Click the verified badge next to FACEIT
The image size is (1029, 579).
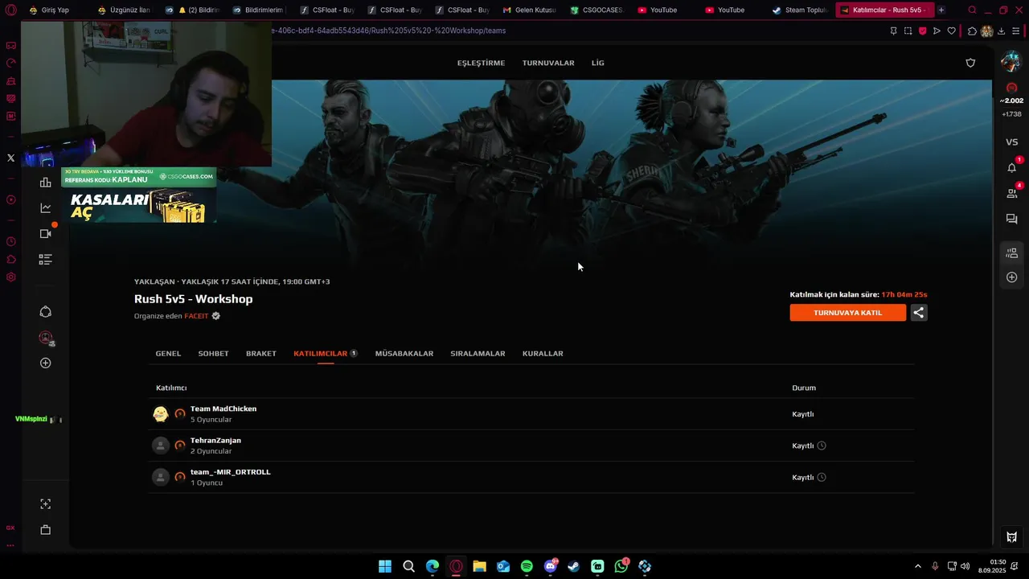coord(215,316)
